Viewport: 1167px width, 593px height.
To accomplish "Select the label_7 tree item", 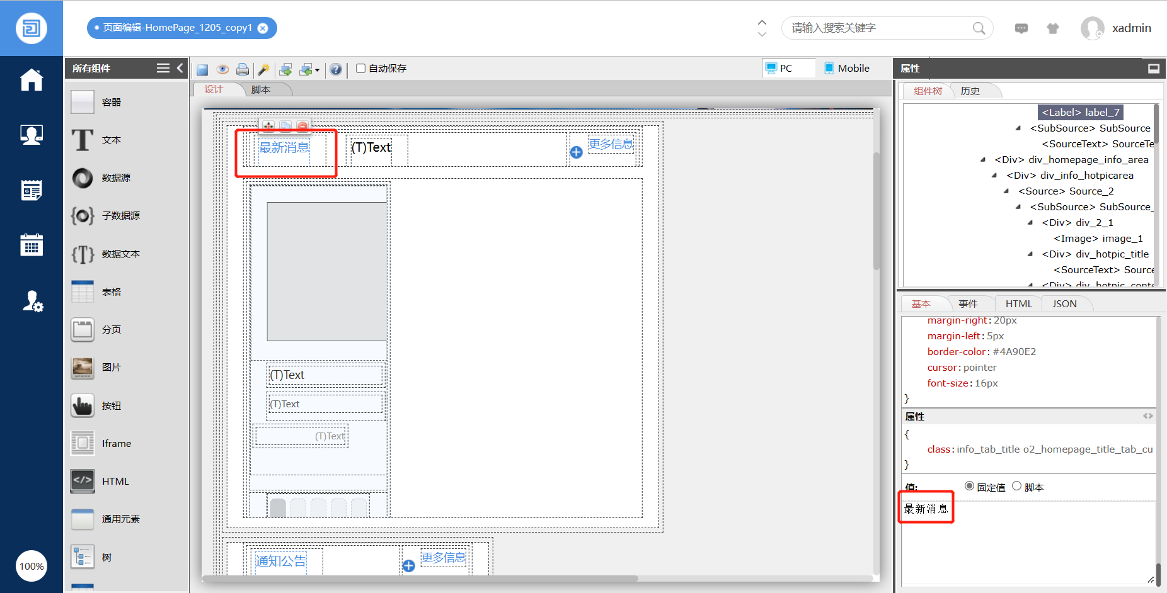I will point(1081,113).
